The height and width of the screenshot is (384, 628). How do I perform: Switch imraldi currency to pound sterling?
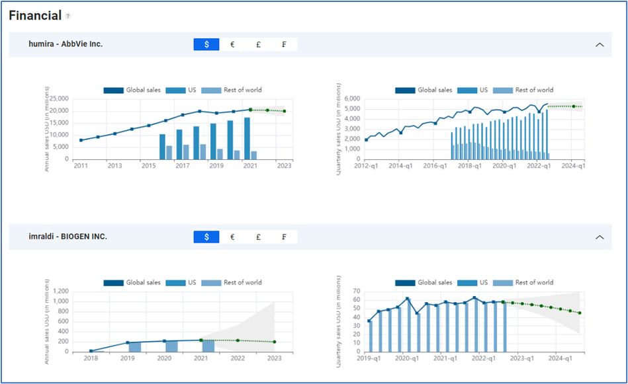point(258,237)
